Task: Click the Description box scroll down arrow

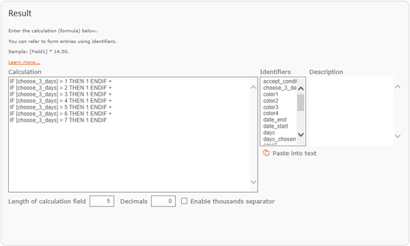Action: pos(398,136)
